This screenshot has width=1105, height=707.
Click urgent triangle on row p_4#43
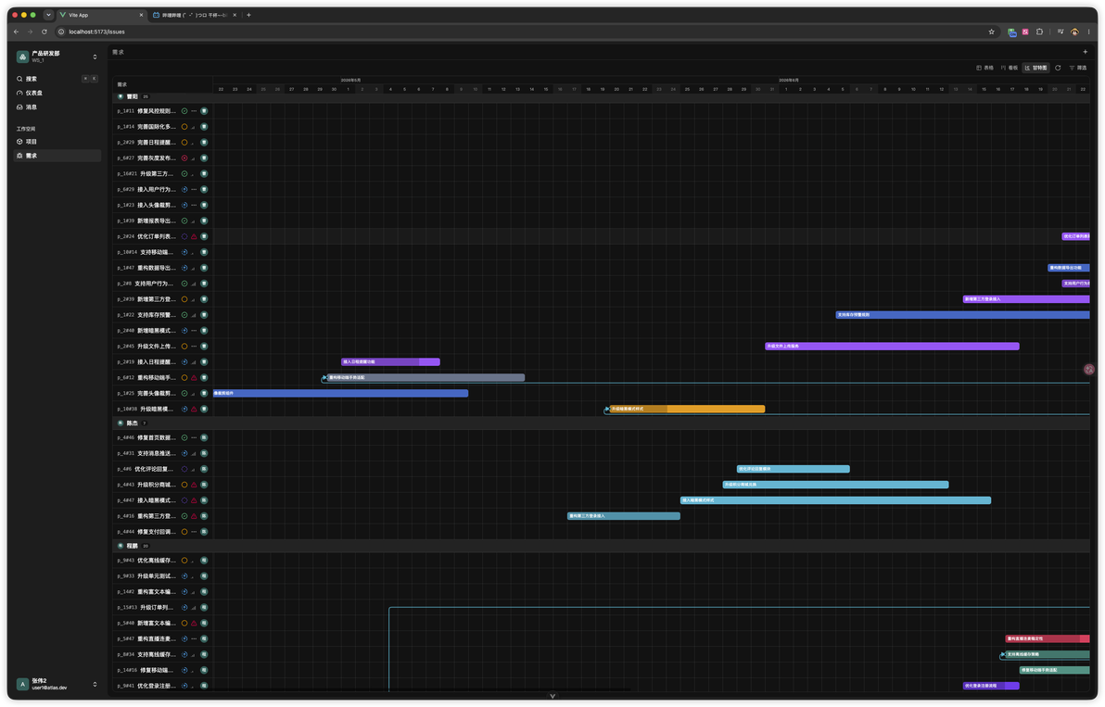coord(194,485)
